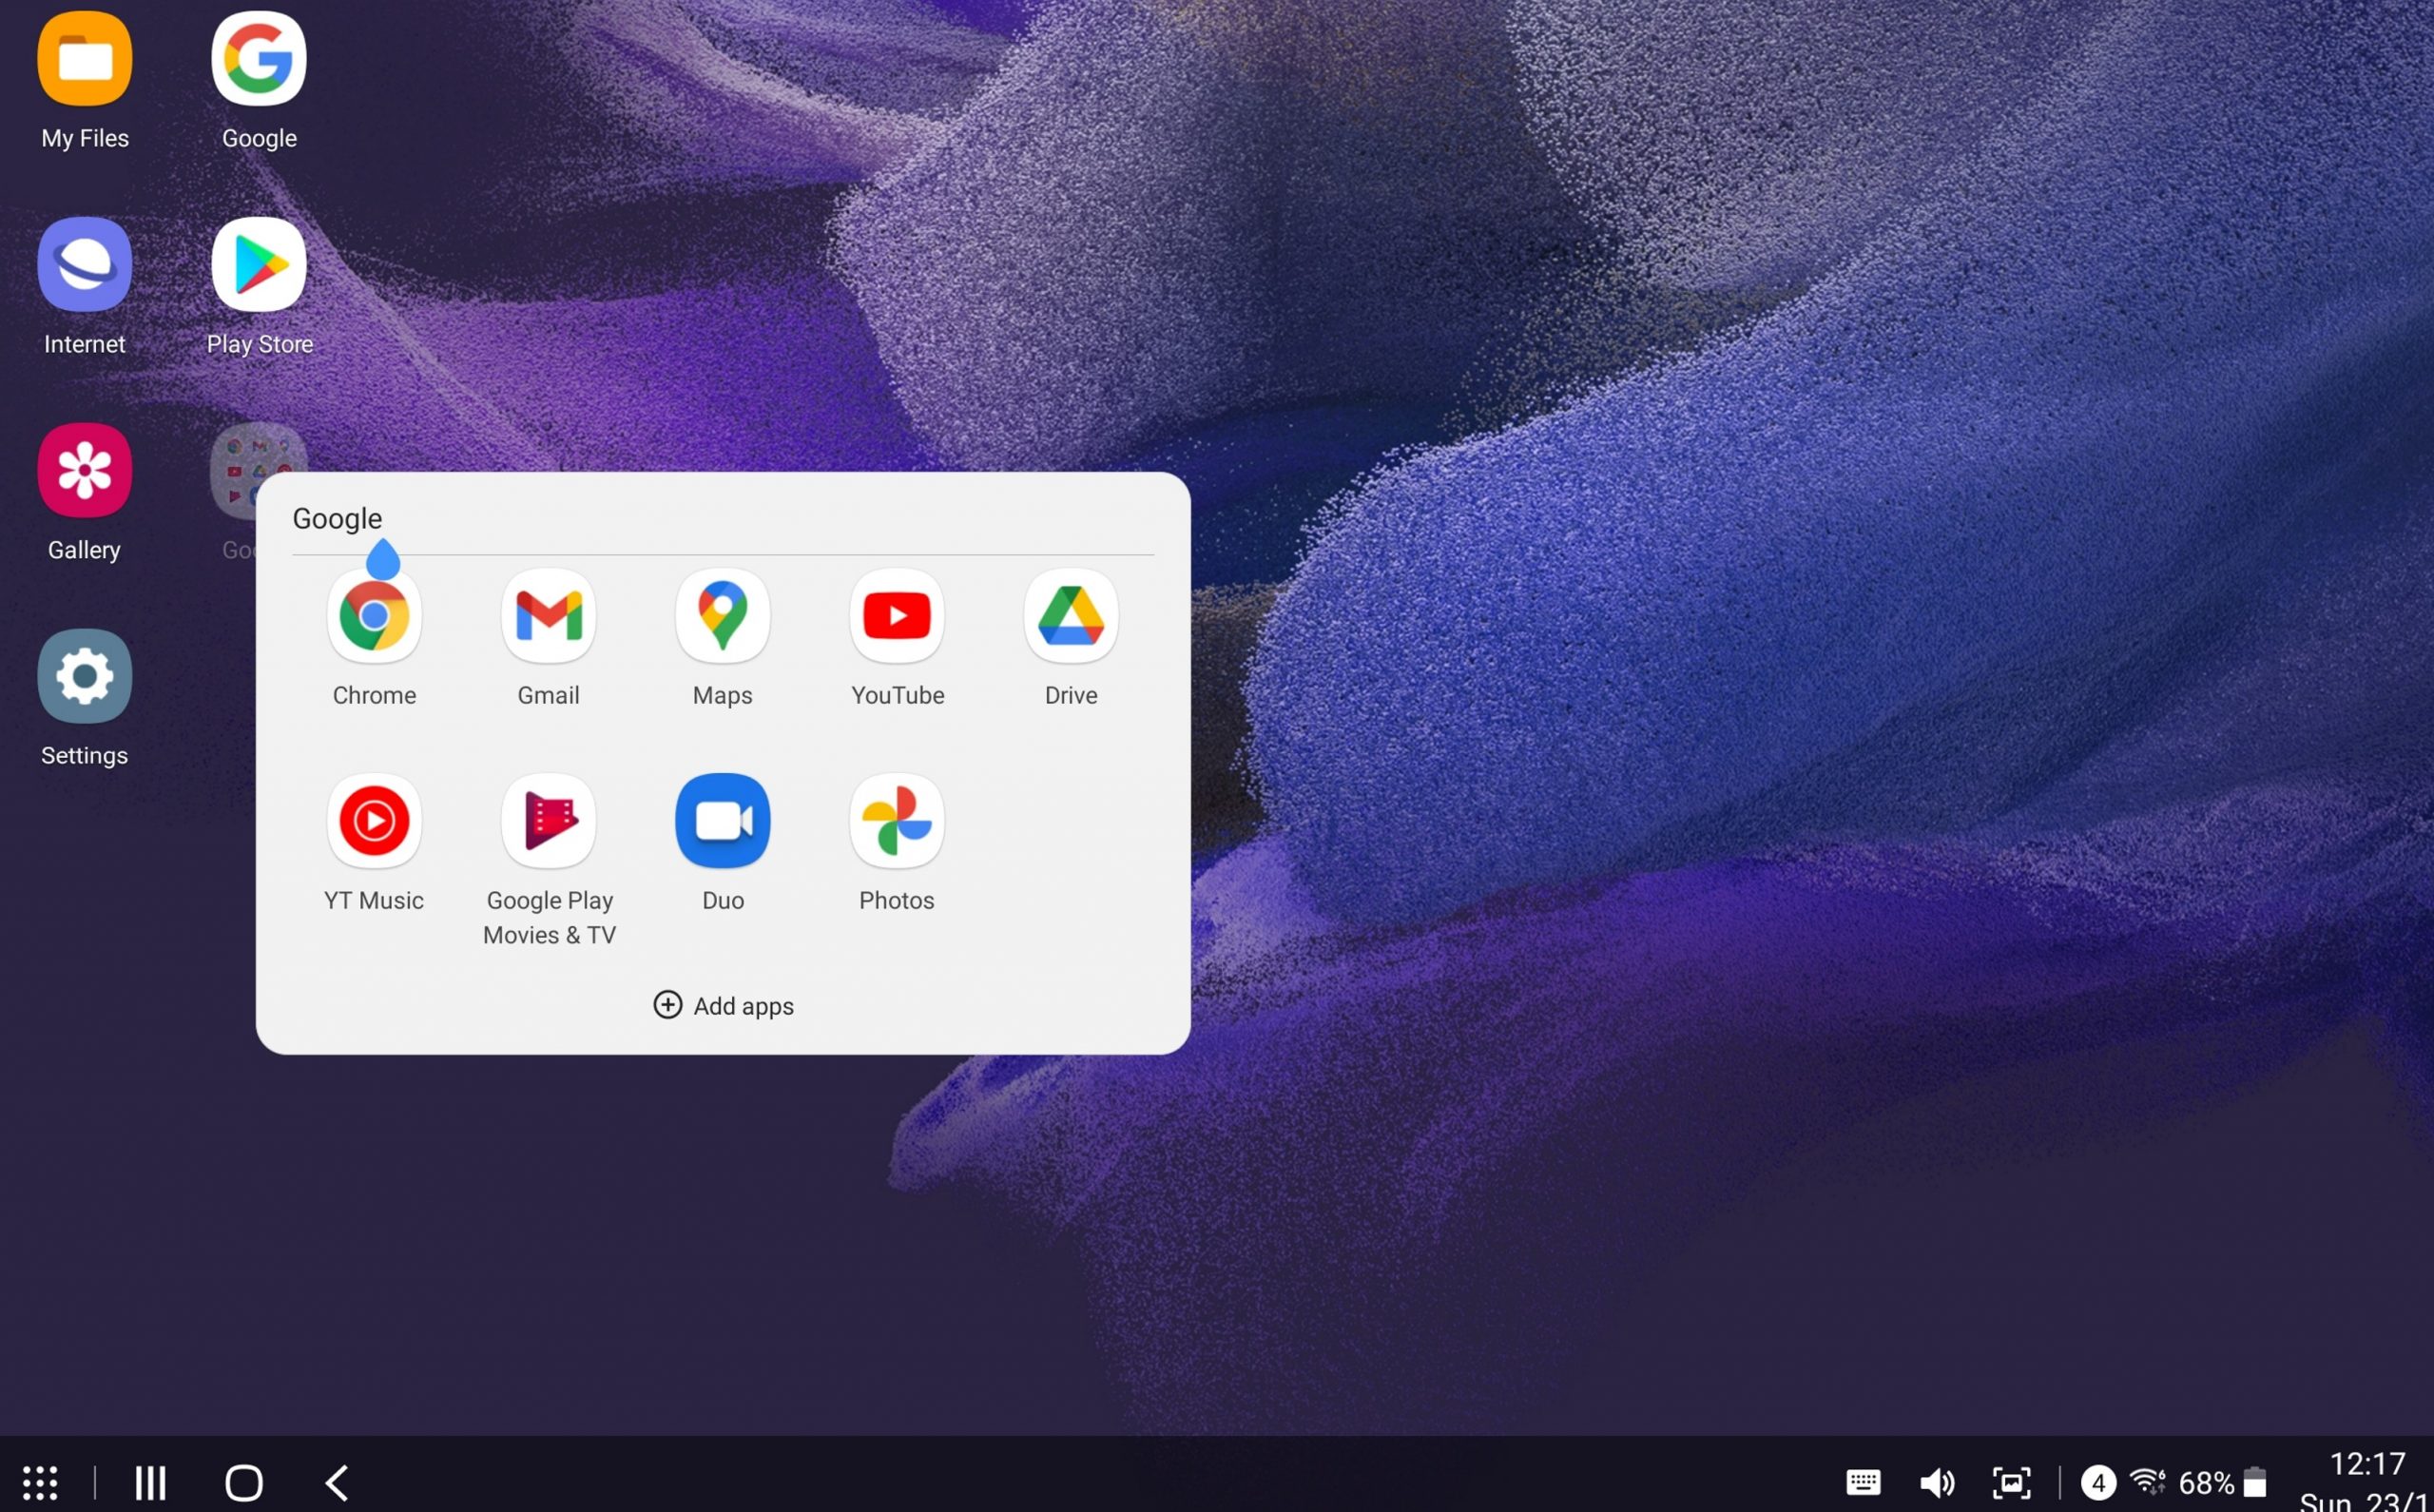Launch the YT Music app
The image size is (2434, 1512).
[x=374, y=821]
